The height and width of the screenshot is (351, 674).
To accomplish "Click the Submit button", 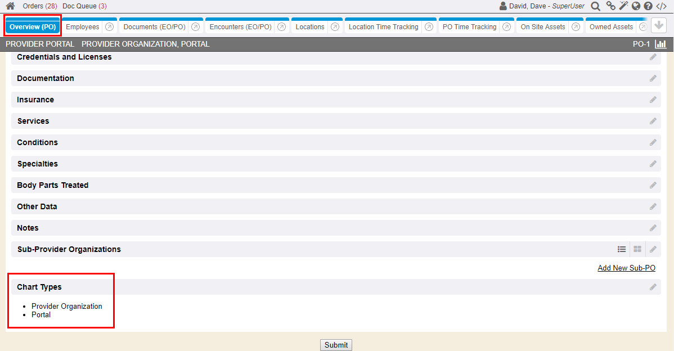I will click(x=336, y=345).
